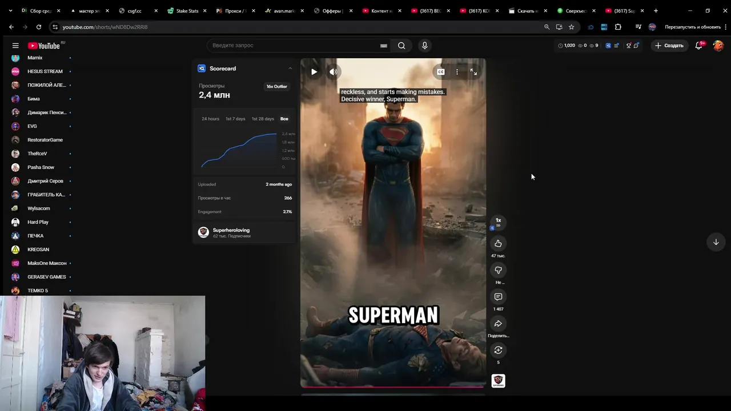Open the media control icon in toolbar

pos(638,27)
